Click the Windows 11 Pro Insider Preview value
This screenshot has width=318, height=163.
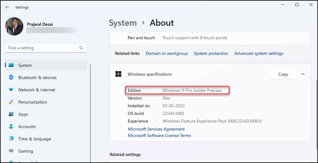(192, 90)
